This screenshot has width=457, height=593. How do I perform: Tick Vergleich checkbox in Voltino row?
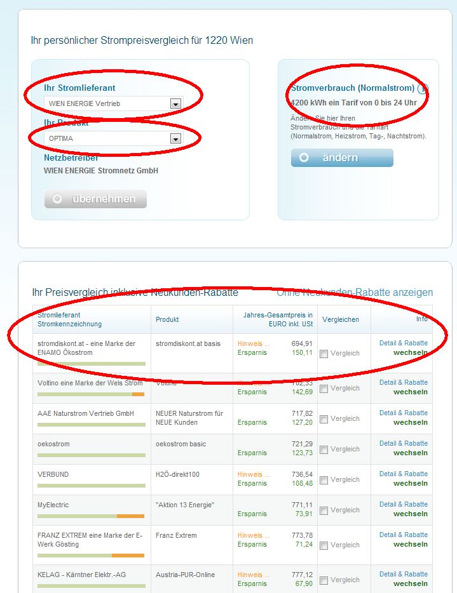[x=324, y=389]
